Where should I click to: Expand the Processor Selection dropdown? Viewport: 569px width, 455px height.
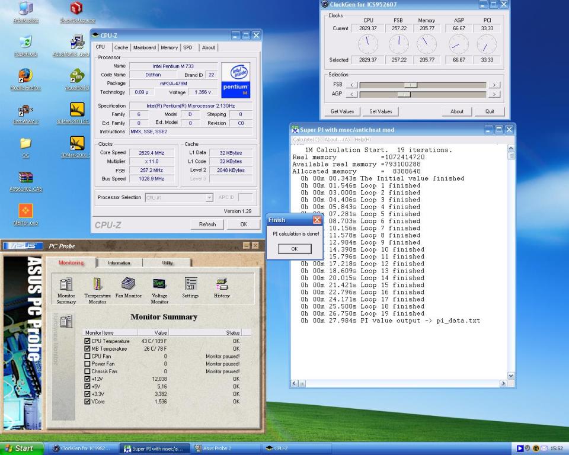coord(209,198)
